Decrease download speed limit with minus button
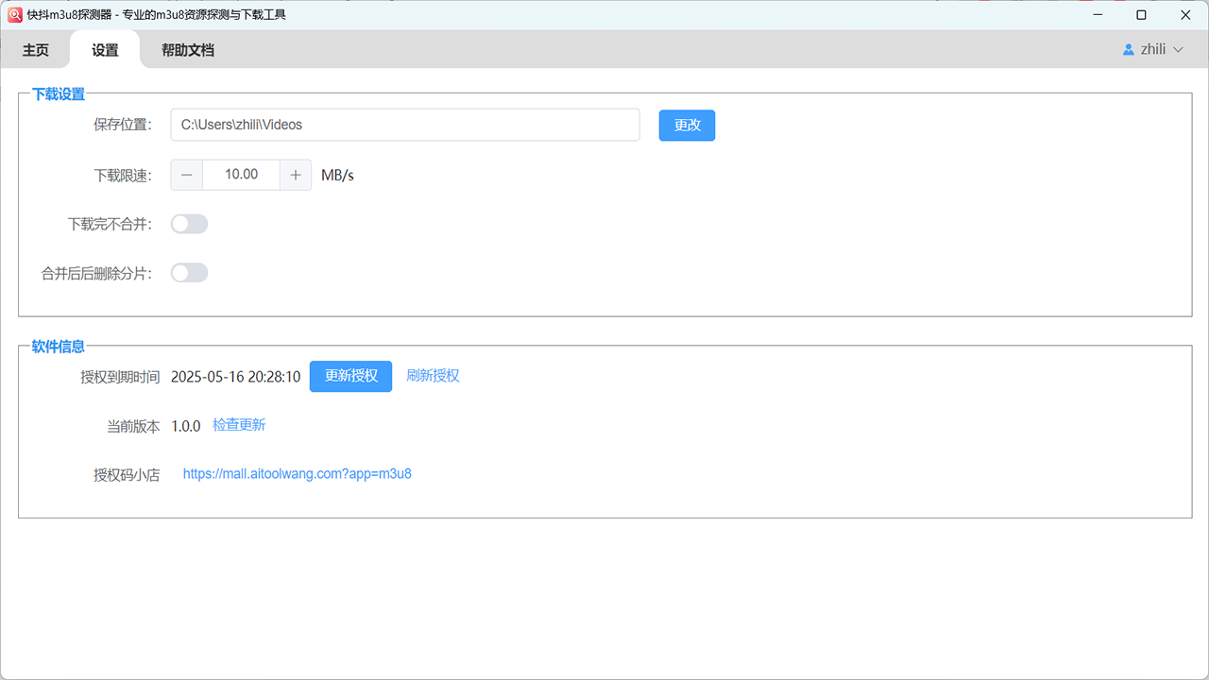The width and height of the screenshot is (1209, 680). coord(187,175)
